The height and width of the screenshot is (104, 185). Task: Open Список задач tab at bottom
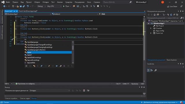coord(25,98)
